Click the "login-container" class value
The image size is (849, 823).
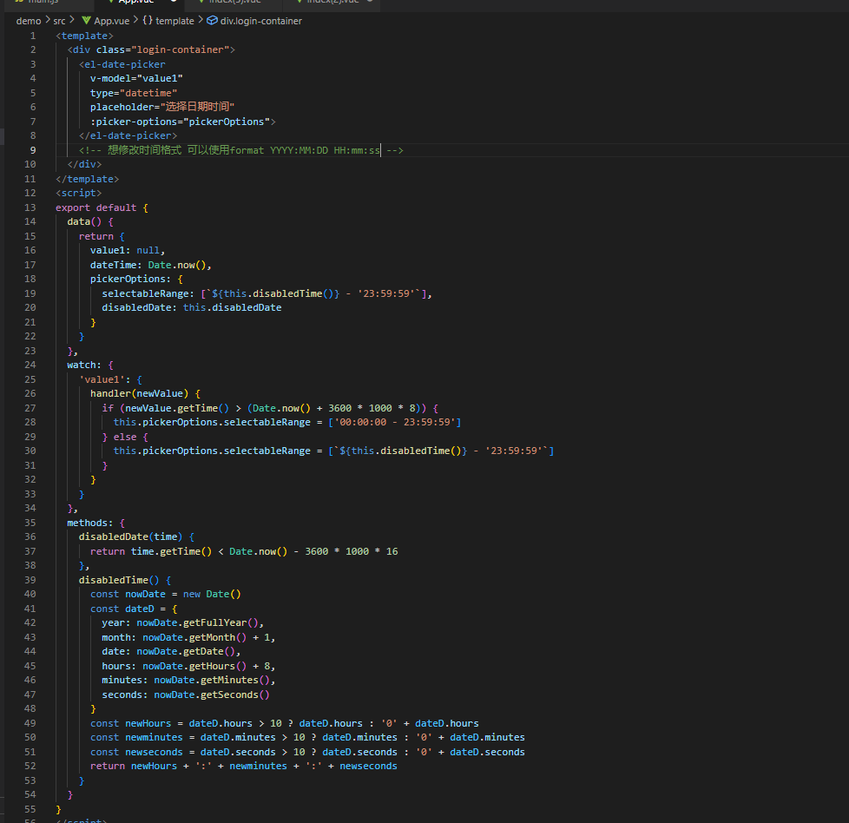tap(181, 49)
